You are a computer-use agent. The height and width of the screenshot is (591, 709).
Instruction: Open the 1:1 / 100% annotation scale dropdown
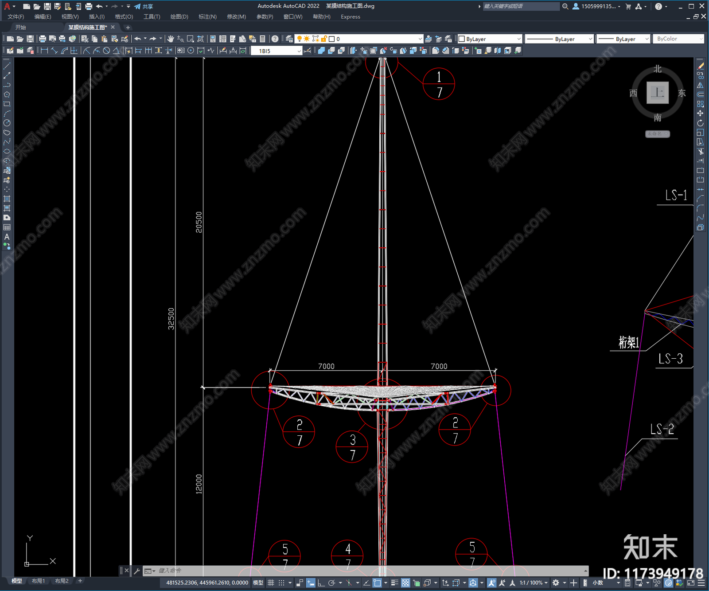(x=534, y=583)
